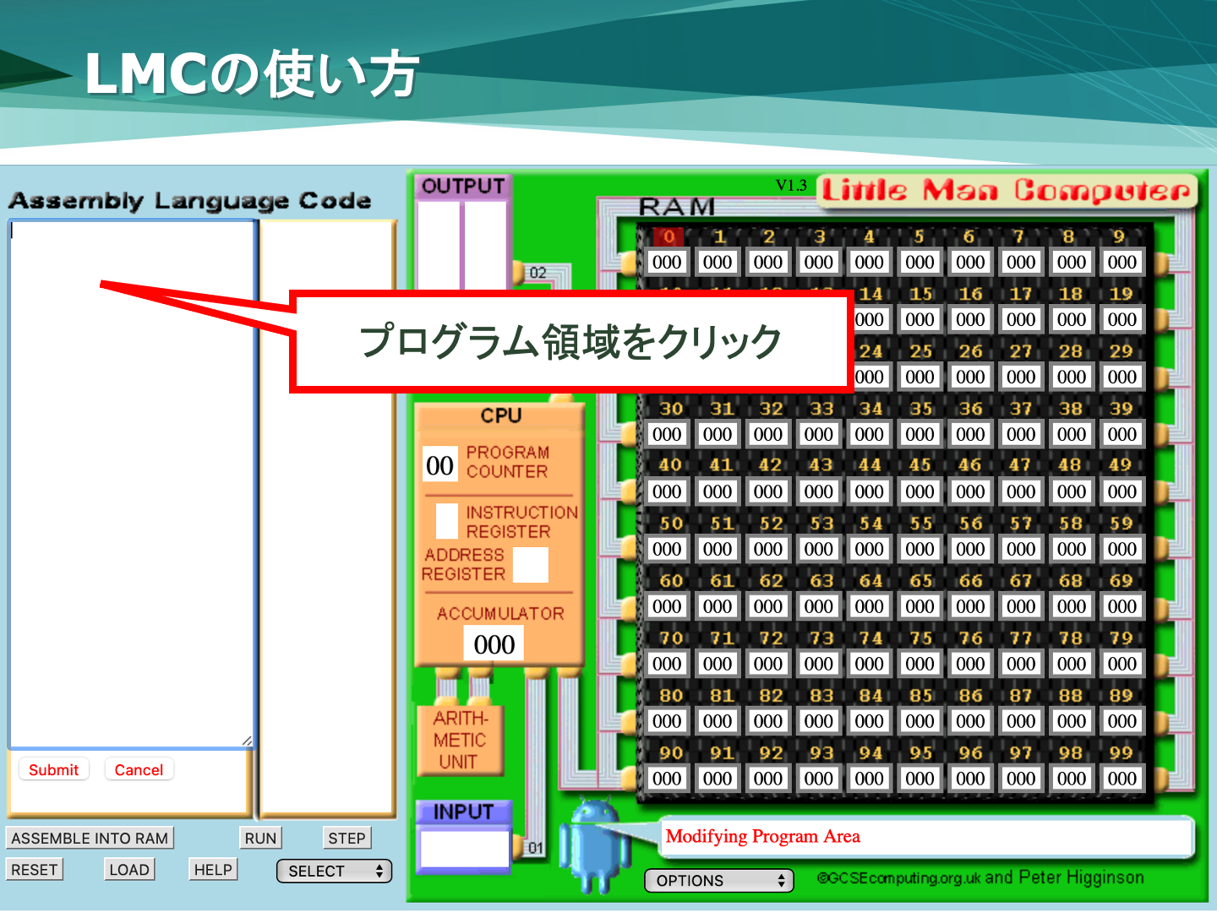Screen dimensions: 1217x912
Task: Click the Program Counter value box
Action: pyautogui.click(x=439, y=465)
